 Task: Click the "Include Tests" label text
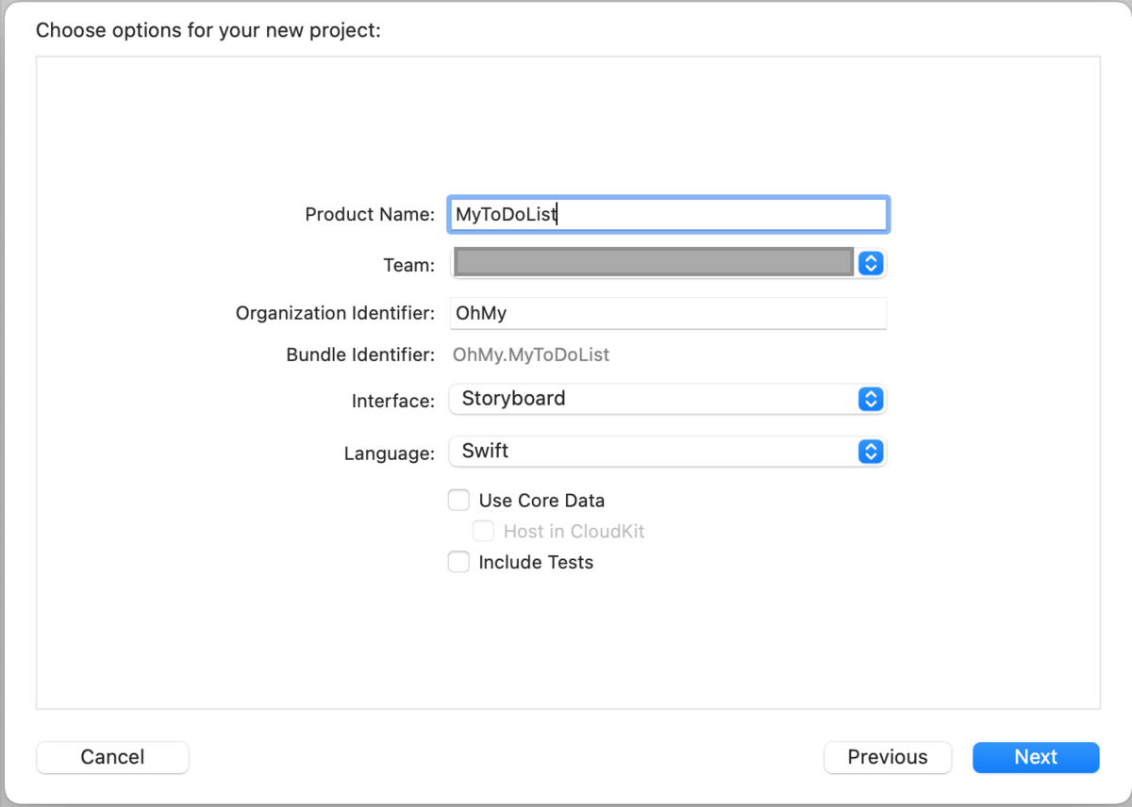tap(536, 563)
